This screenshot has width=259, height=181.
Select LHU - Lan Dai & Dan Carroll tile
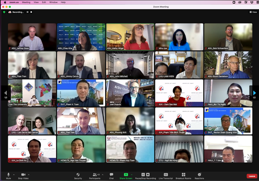(x=32, y=121)
